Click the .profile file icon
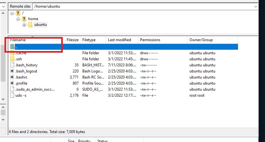 pos(12,83)
